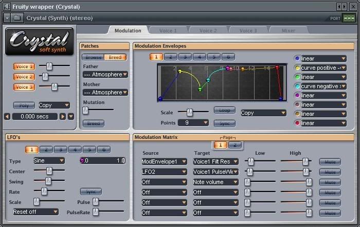Viewport: 360px width, 227px height.
Task: Click the Browse patches button
Action: [x=93, y=57]
